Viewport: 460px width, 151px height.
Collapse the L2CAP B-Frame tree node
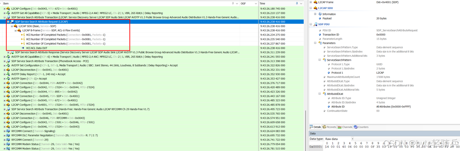(15, 31)
